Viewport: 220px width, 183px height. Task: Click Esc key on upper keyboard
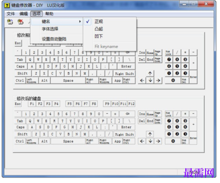[18, 43]
